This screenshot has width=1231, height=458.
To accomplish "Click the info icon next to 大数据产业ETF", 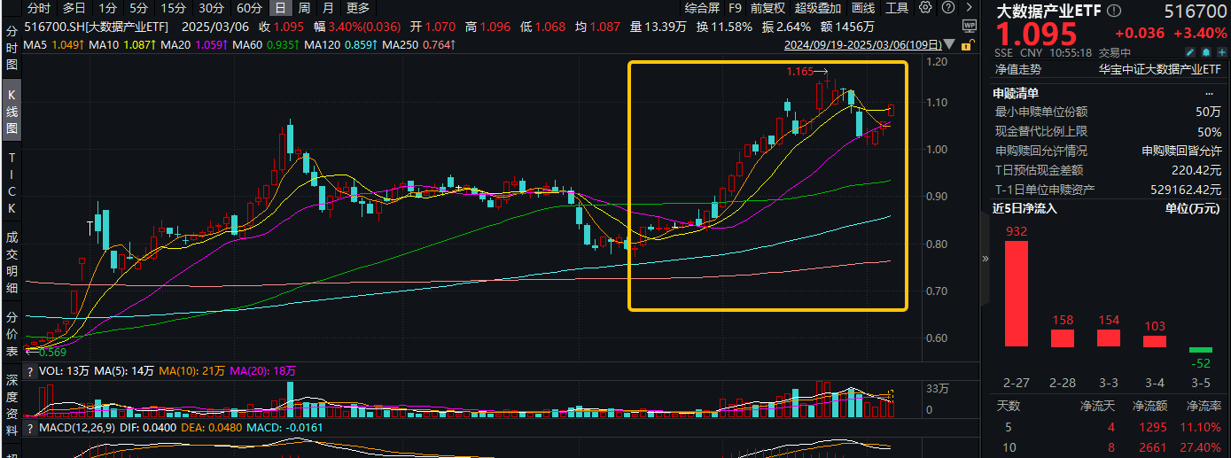I will click(x=1113, y=12).
